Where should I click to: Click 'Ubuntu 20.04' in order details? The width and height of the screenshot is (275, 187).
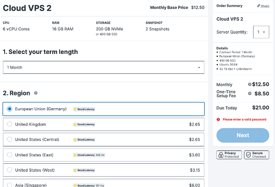pyautogui.click(x=228, y=65)
